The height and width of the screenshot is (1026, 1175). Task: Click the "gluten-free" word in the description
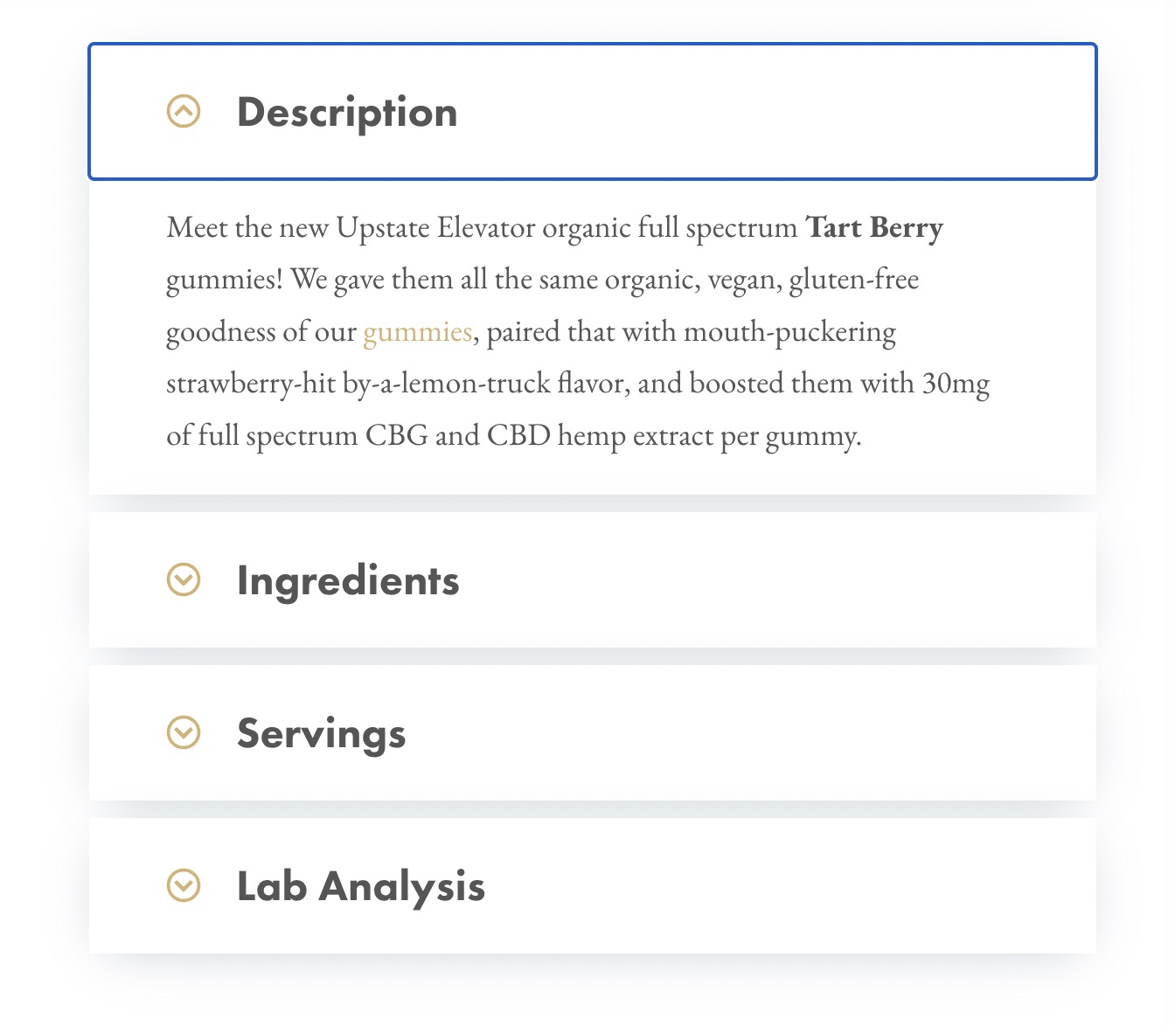point(854,281)
